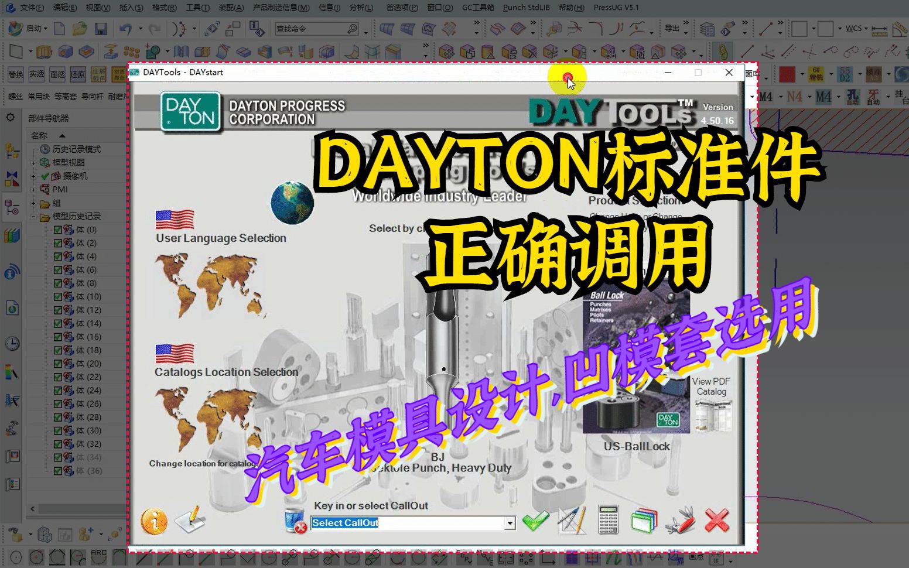Viewport: 909px width, 568px height.
Task: Toggle checkbox for 体 (30)
Action: coord(58,431)
